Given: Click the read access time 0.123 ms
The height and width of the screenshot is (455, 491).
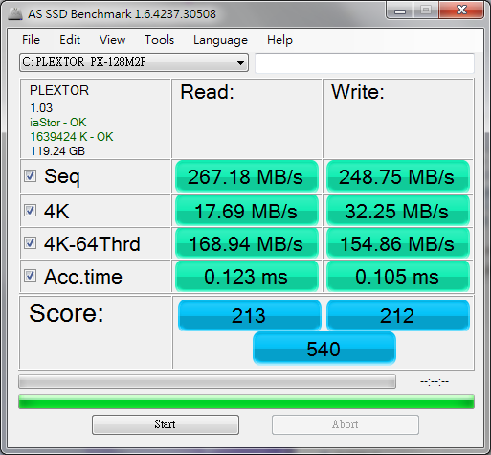Looking at the screenshot, I should [247, 276].
